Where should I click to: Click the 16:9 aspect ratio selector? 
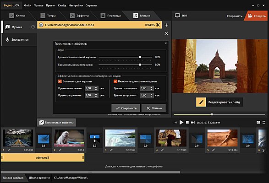click(x=181, y=16)
